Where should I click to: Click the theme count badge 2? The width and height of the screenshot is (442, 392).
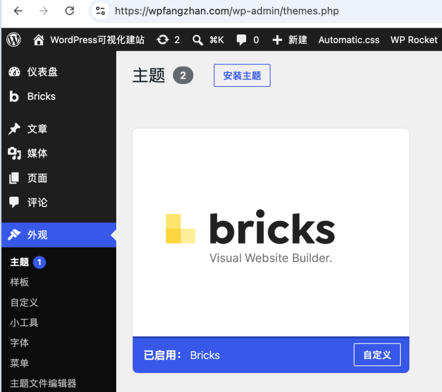(x=183, y=75)
